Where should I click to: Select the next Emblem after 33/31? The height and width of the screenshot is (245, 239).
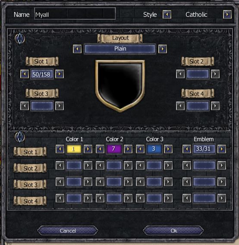click(x=222, y=149)
